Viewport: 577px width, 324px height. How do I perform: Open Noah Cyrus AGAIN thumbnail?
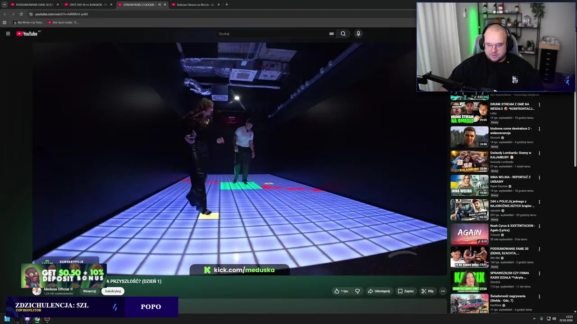[x=469, y=234]
